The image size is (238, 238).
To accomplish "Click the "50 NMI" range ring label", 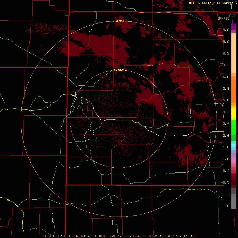I will [x=119, y=70].
